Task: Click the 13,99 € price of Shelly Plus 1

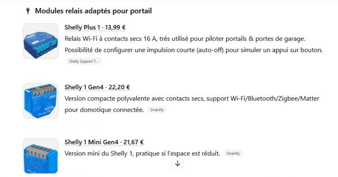Action: [115, 28]
